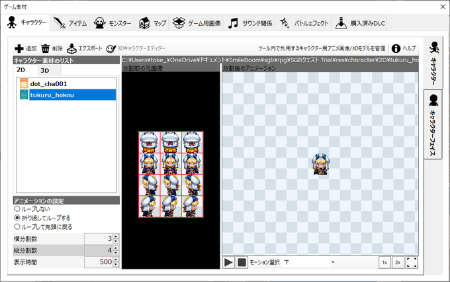Click the 表示時間 value field
Screen dimensions: 450x282
99,262
